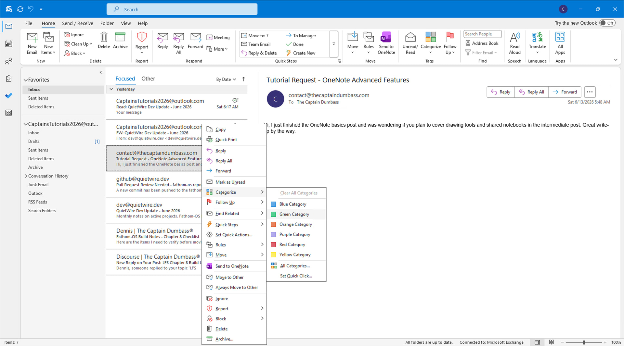Click the Reply icon in Respond group
The height and width of the screenshot is (346, 624).
coord(162,37)
